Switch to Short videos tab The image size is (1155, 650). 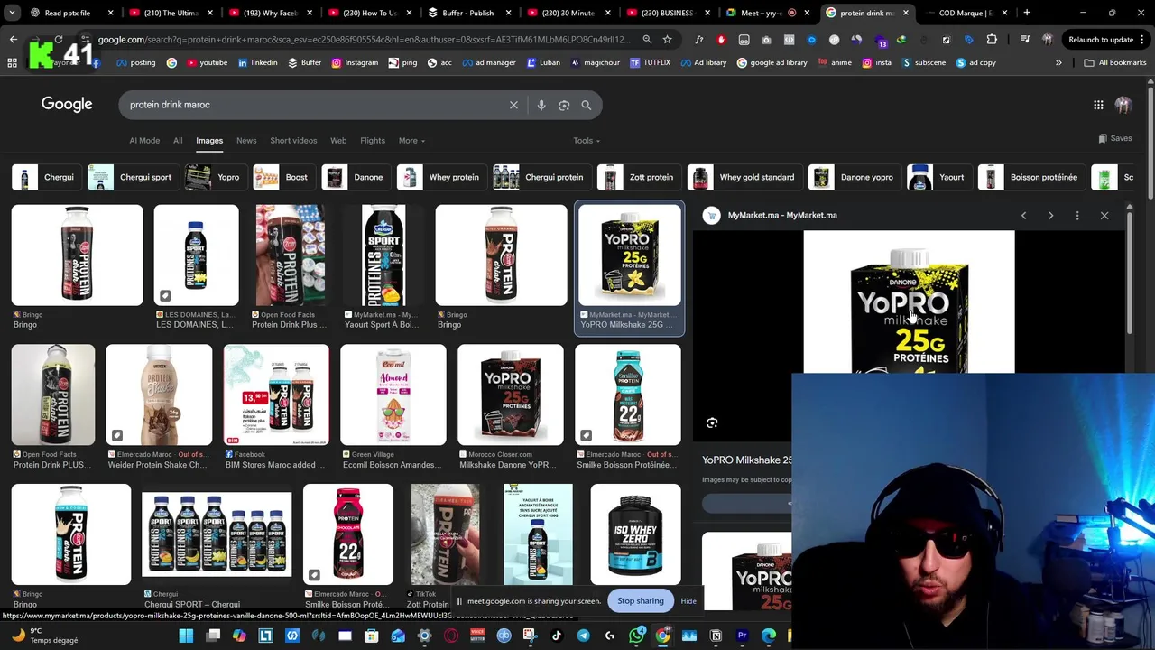pyautogui.click(x=293, y=140)
